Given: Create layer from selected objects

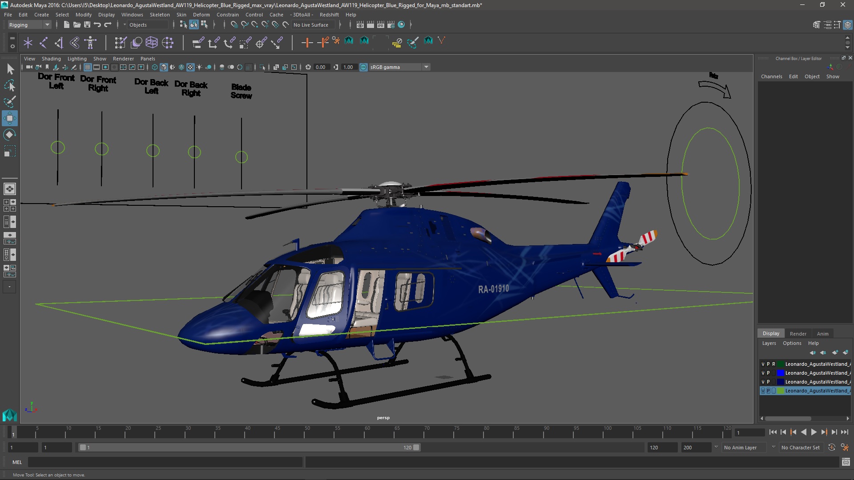Looking at the screenshot, I should (x=845, y=352).
